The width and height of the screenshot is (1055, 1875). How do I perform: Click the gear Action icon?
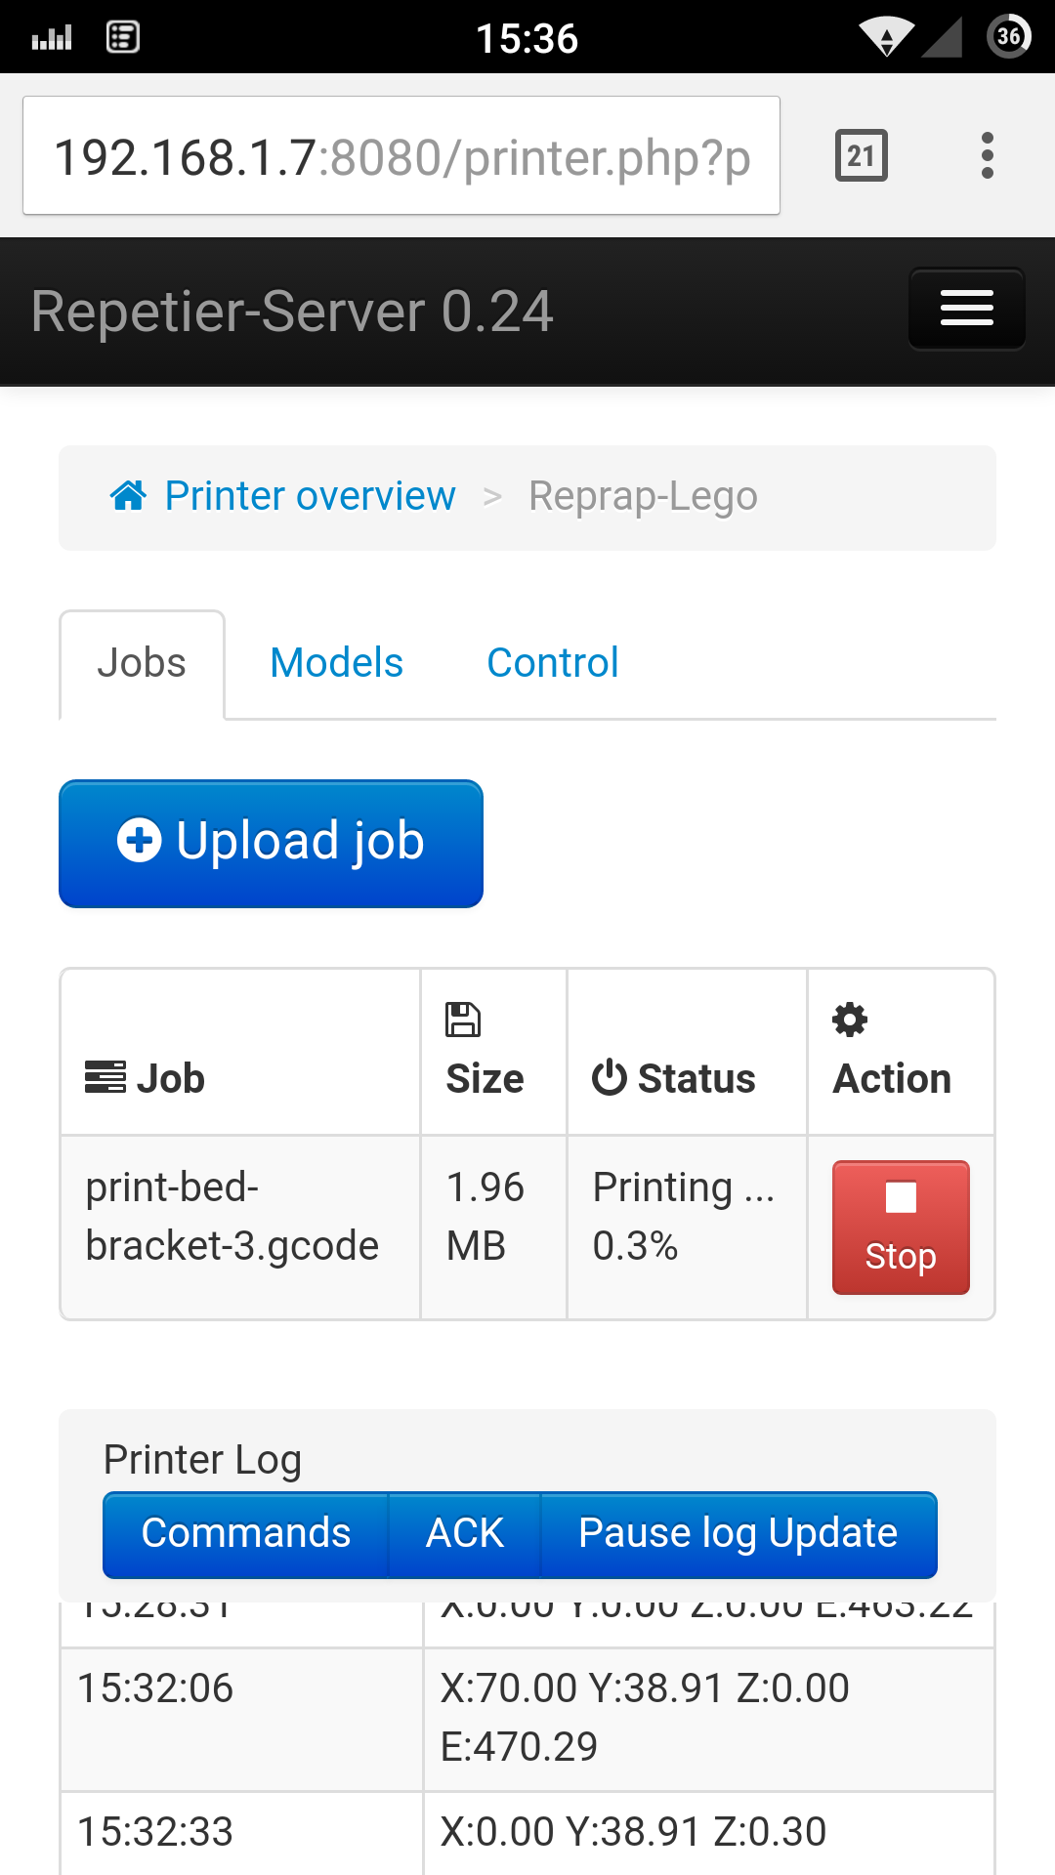click(x=849, y=1020)
